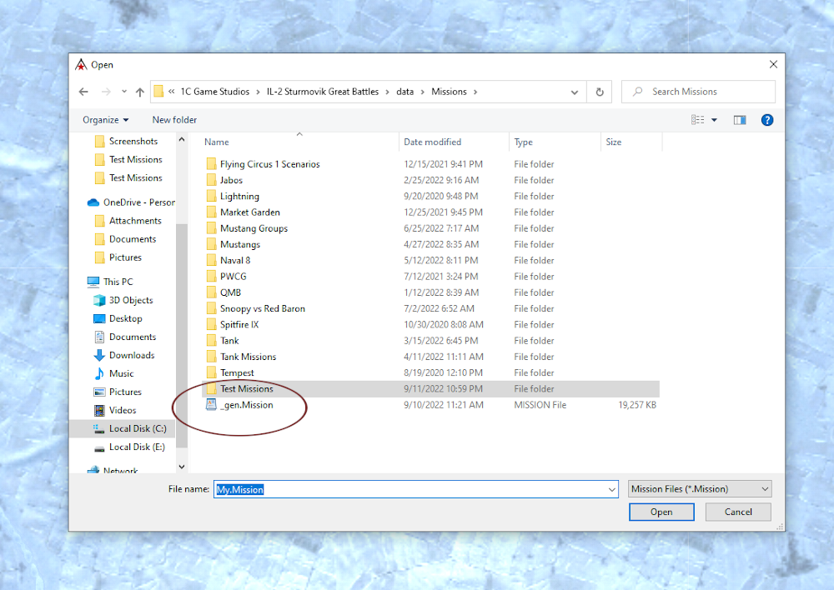The image size is (834, 590).
Task: Open OneDrive Documents folder in sidebar
Action: pos(133,239)
